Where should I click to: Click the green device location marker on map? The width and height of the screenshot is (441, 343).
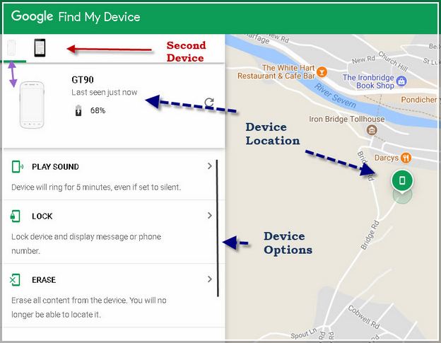tap(402, 180)
